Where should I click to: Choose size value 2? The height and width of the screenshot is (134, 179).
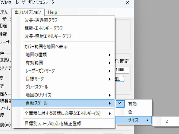(x=167, y=121)
